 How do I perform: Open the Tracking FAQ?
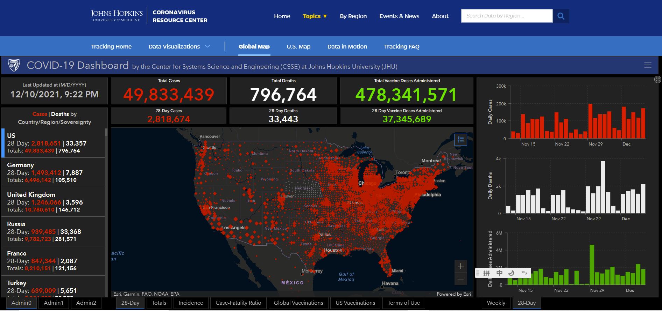[402, 46]
